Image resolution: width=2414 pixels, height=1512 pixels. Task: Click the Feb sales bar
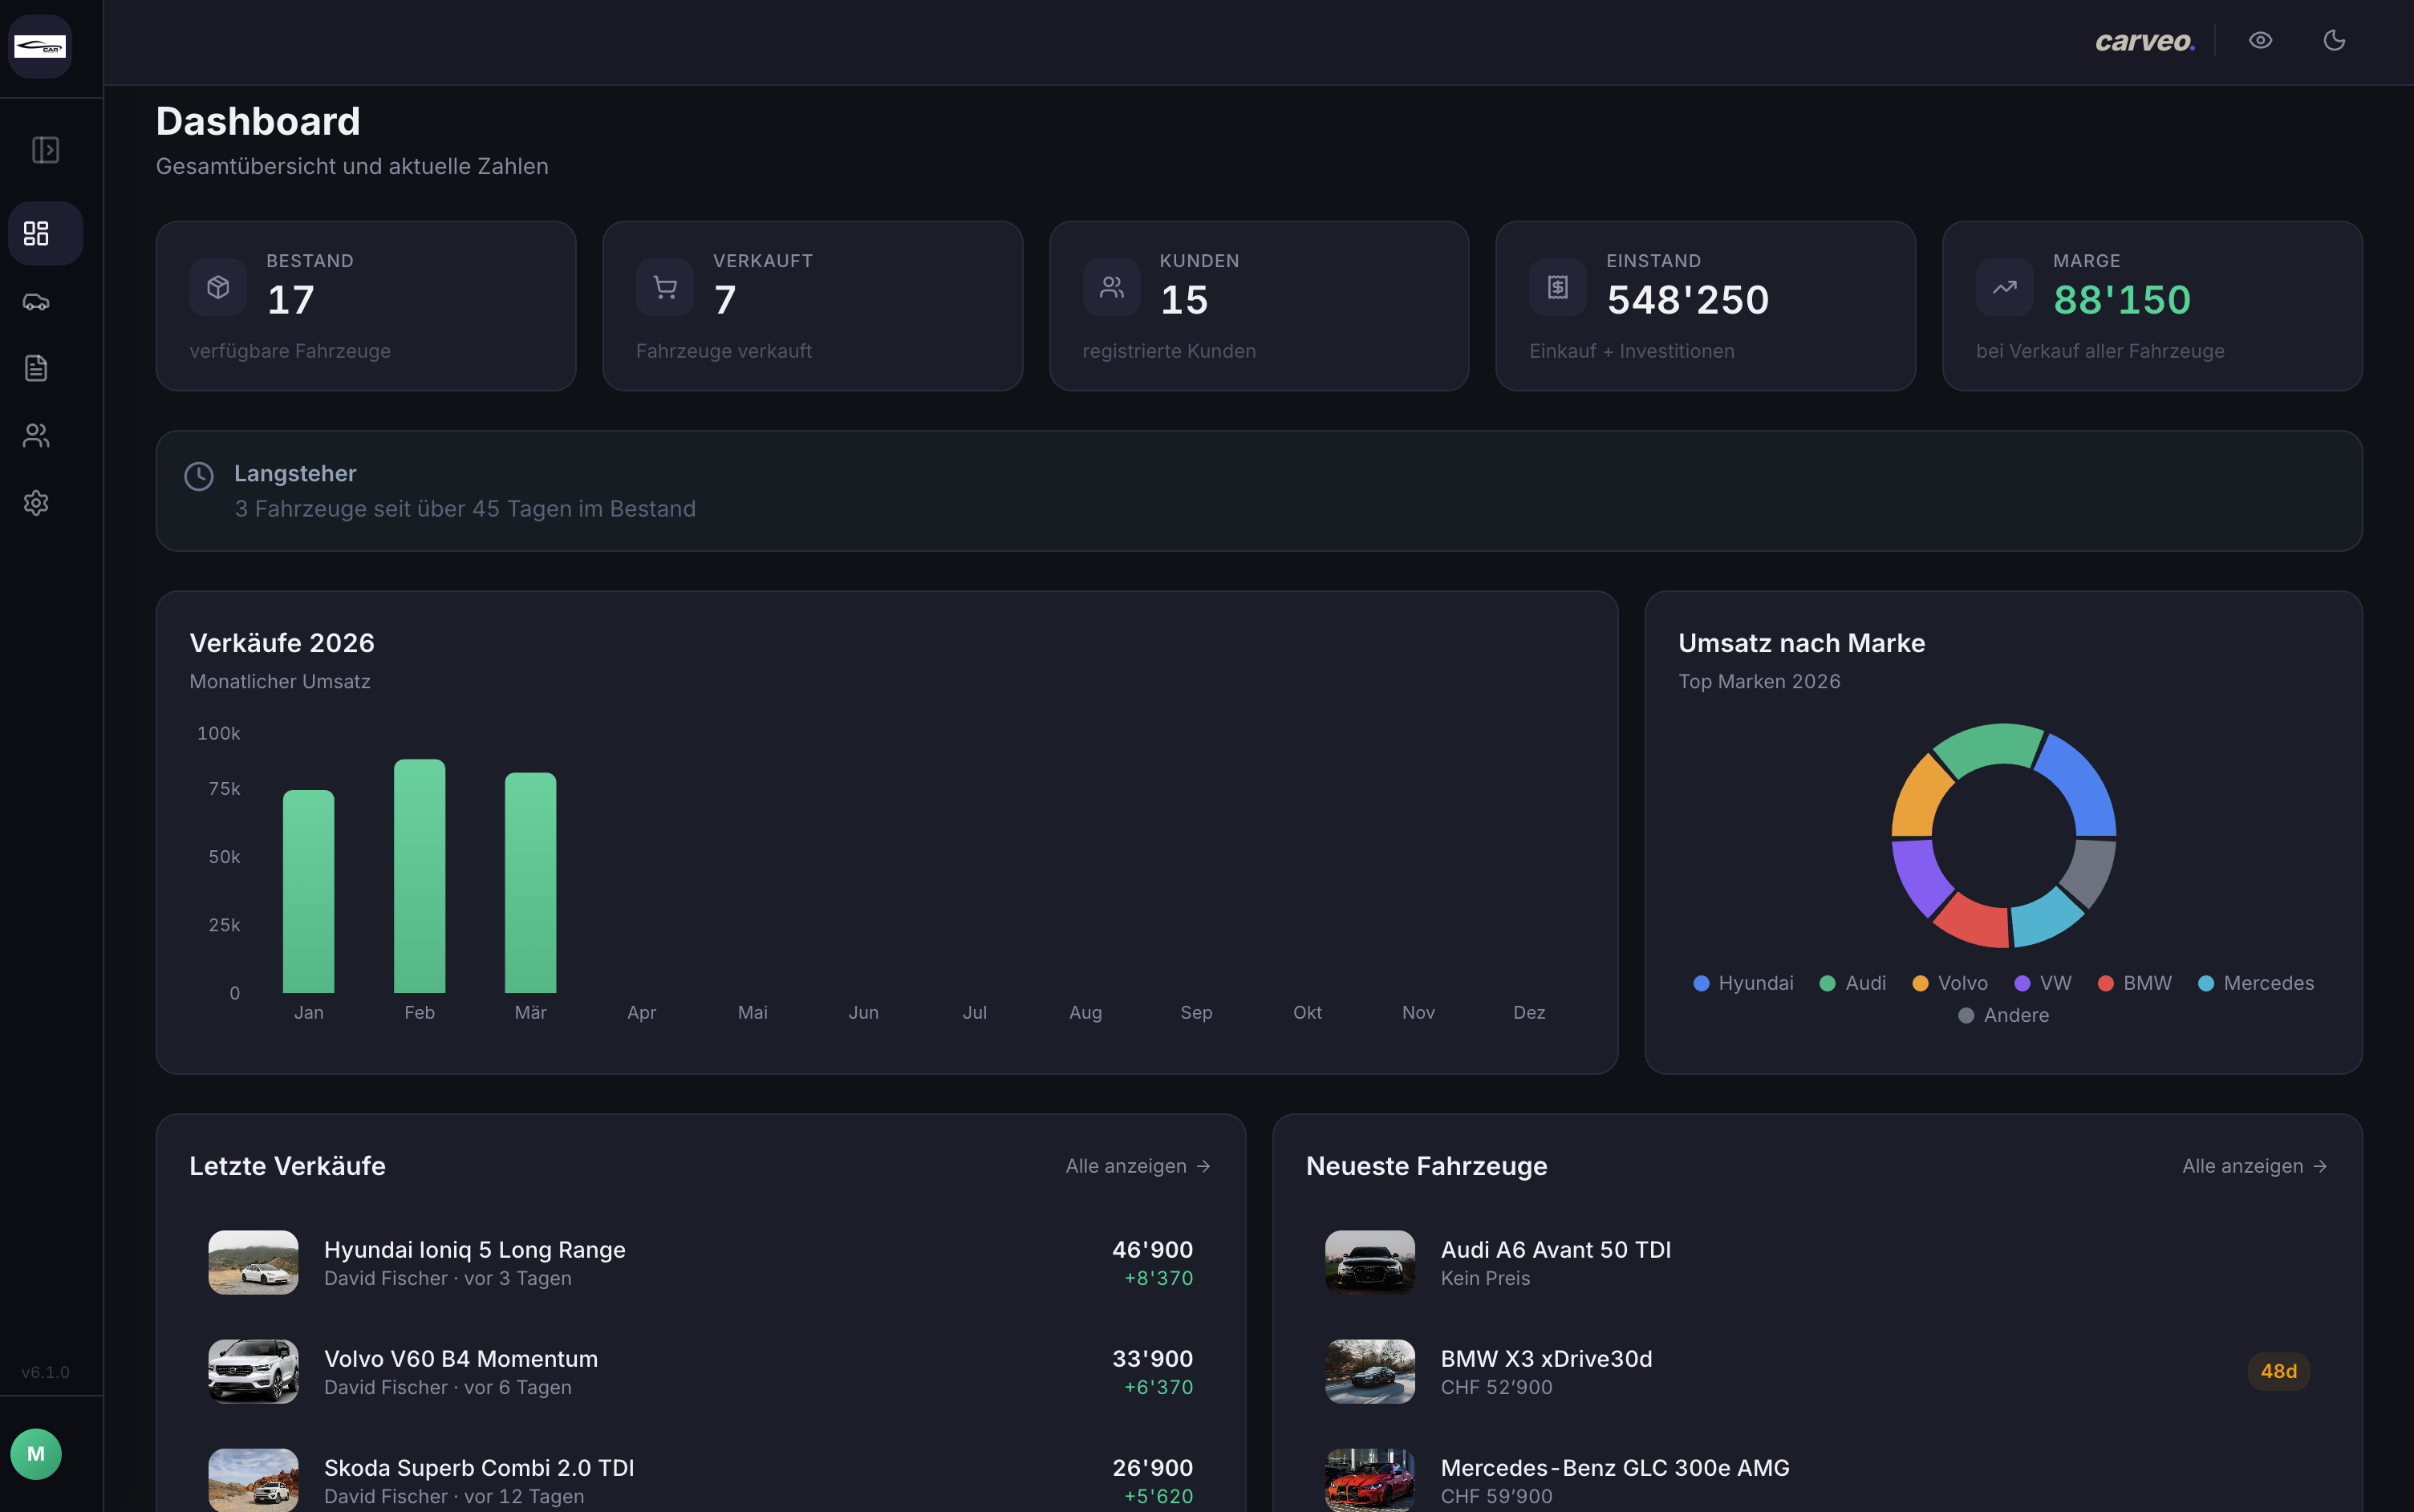point(419,876)
